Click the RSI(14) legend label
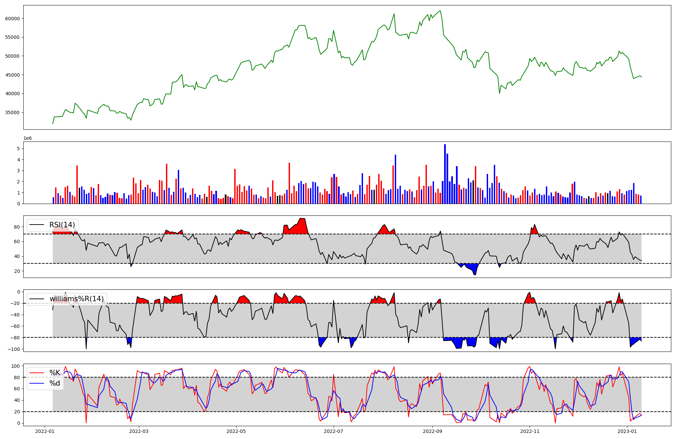This screenshot has height=439, width=676. [x=62, y=225]
